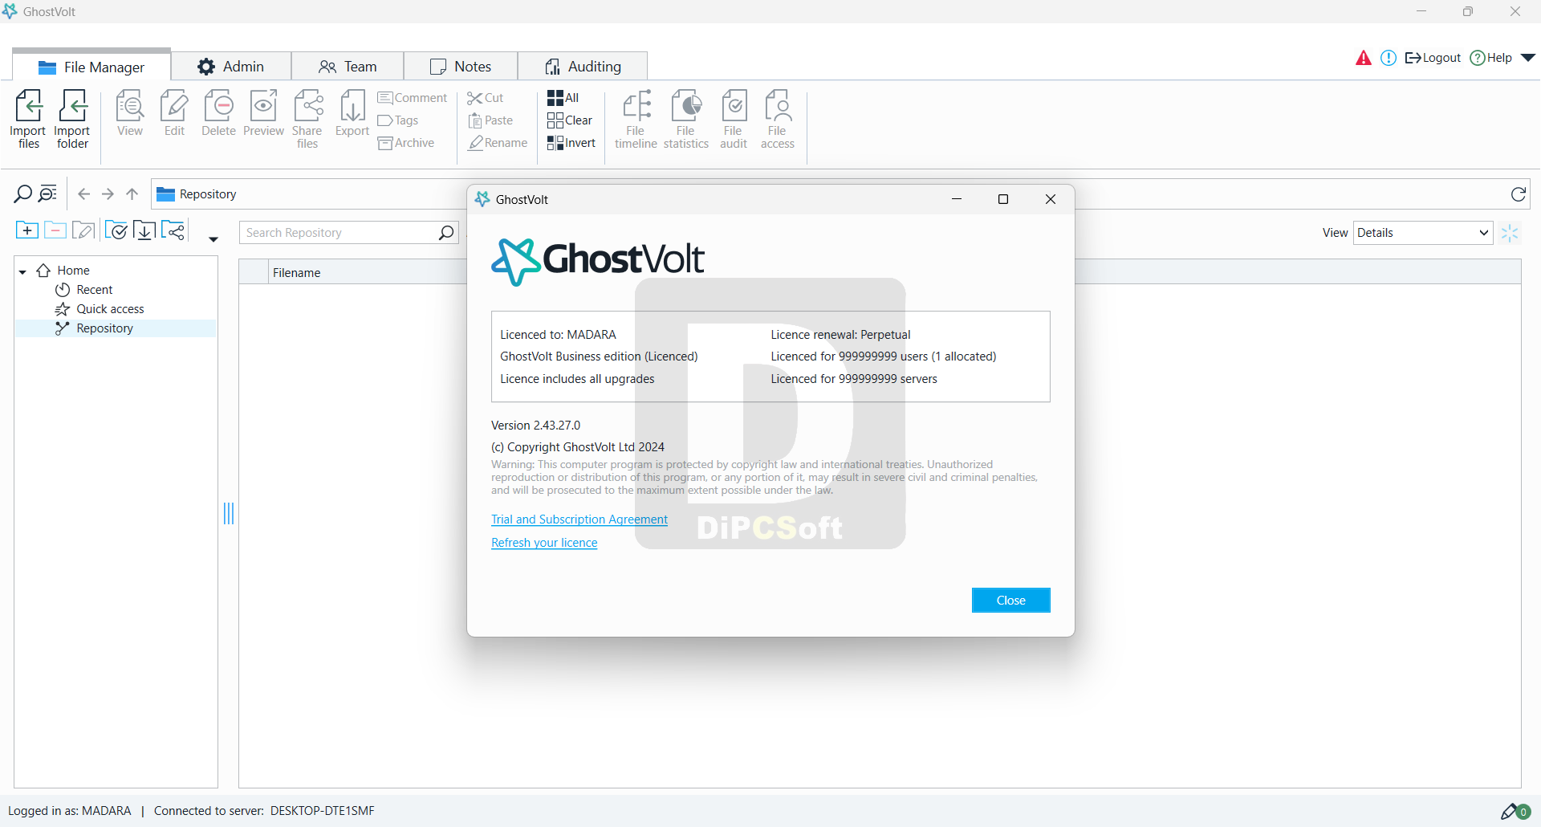Screen dimensions: 1541x827
Task: Select Home in the folder tree
Action: tap(64, 271)
